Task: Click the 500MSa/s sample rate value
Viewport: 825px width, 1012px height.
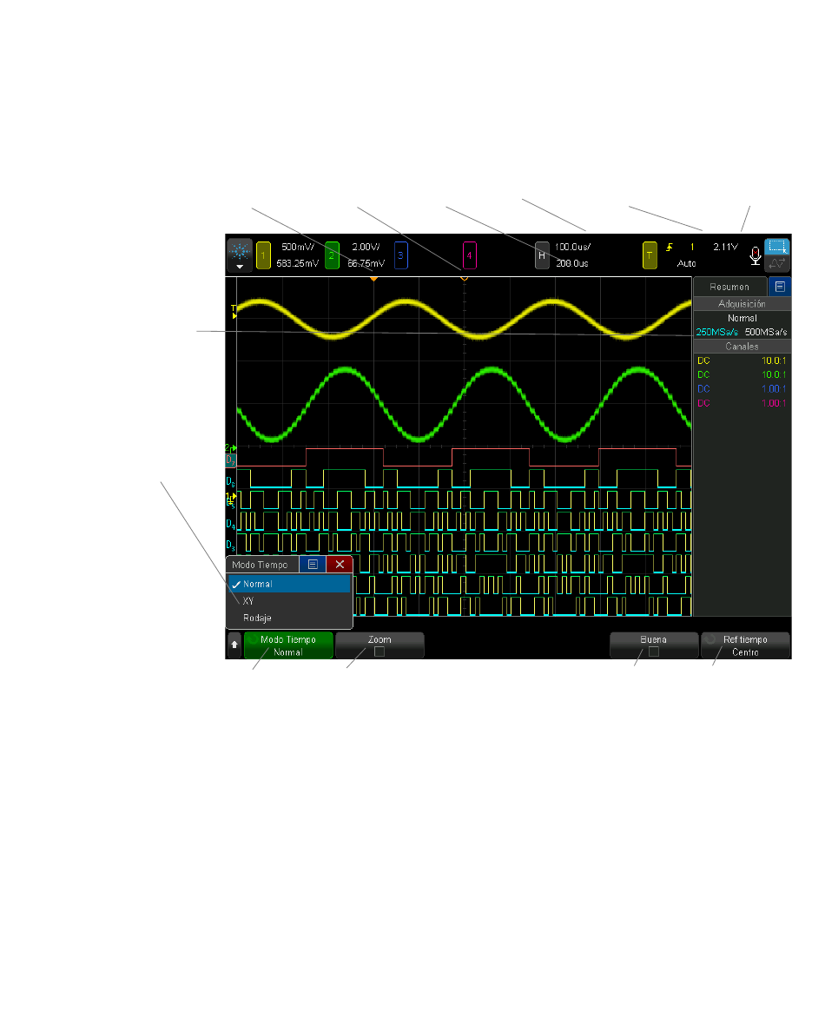Action: (766, 333)
